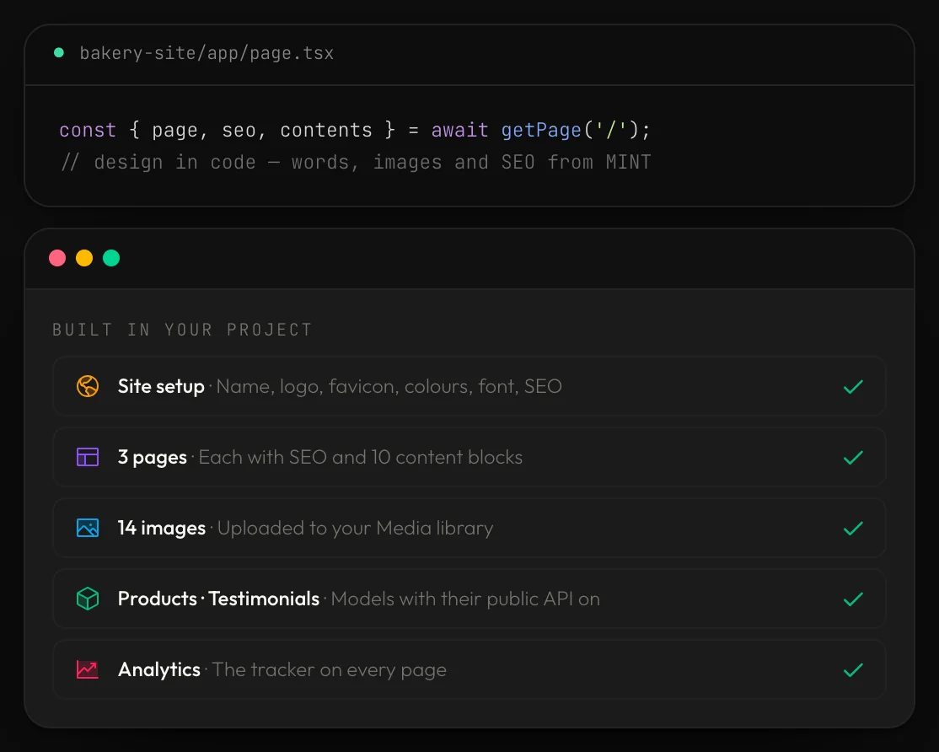Image resolution: width=939 pixels, height=752 pixels.
Task: Select the 'Testimonials' label
Action: pyautogui.click(x=264, y=599)
